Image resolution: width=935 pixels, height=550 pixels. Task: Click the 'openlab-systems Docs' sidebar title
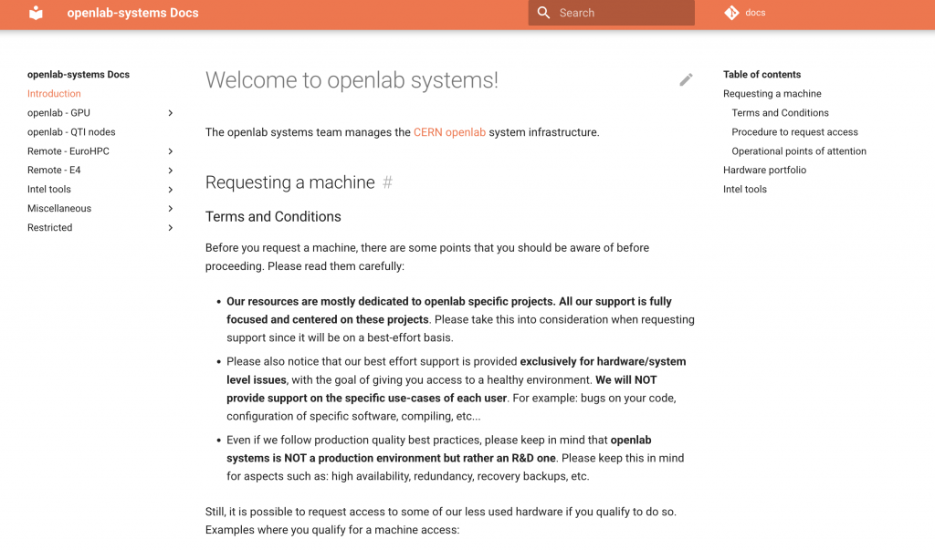pyautogui.click(x=79, y=75)
